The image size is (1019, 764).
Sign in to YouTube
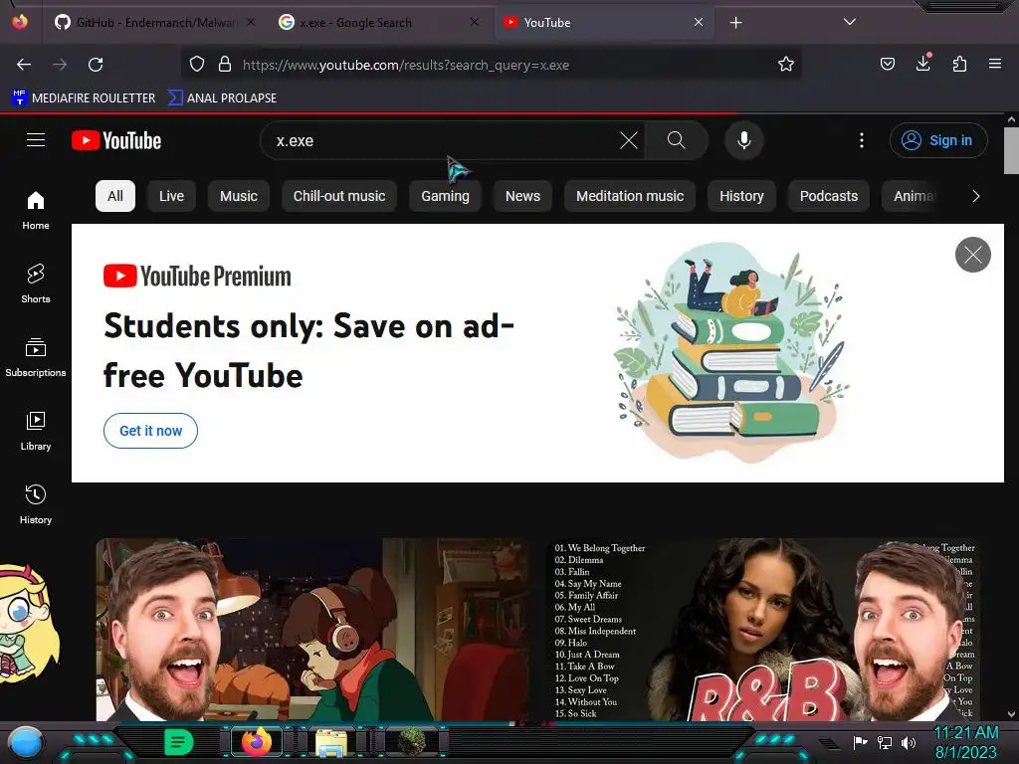(938, 140)
